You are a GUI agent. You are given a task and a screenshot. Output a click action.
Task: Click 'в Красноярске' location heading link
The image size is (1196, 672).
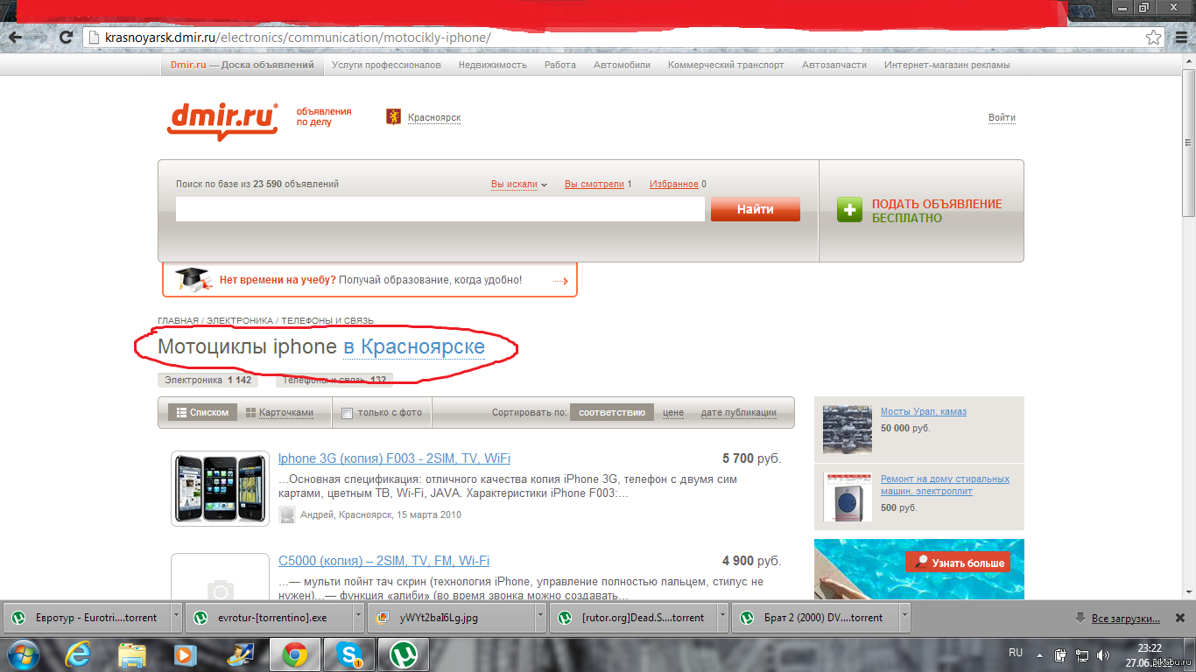pyautogui.click(x=414, y=346)
